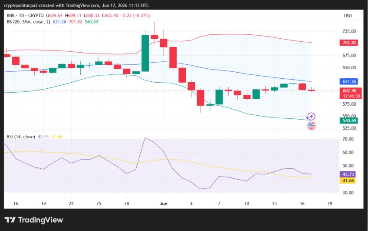Screen dimensions: 368x231
Task: Click the 41.66 RSI average label on the axis
Action: (348, 181)
